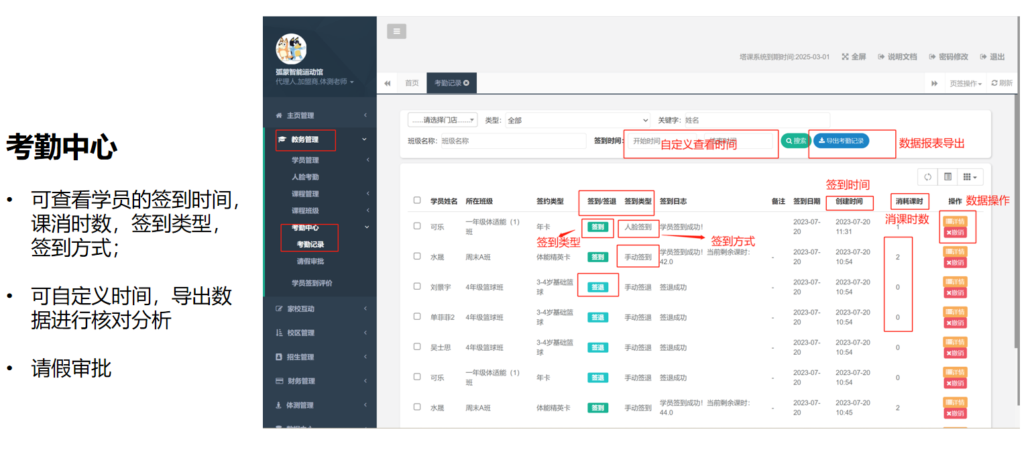Check the row checkbox for 刘景宇
Viewport: 1036px width, 452px height.
(x=417, y=286)
